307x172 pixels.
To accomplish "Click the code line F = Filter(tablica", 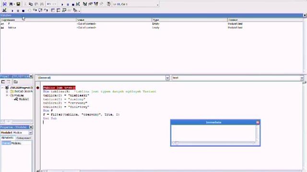I will [81, 115].
